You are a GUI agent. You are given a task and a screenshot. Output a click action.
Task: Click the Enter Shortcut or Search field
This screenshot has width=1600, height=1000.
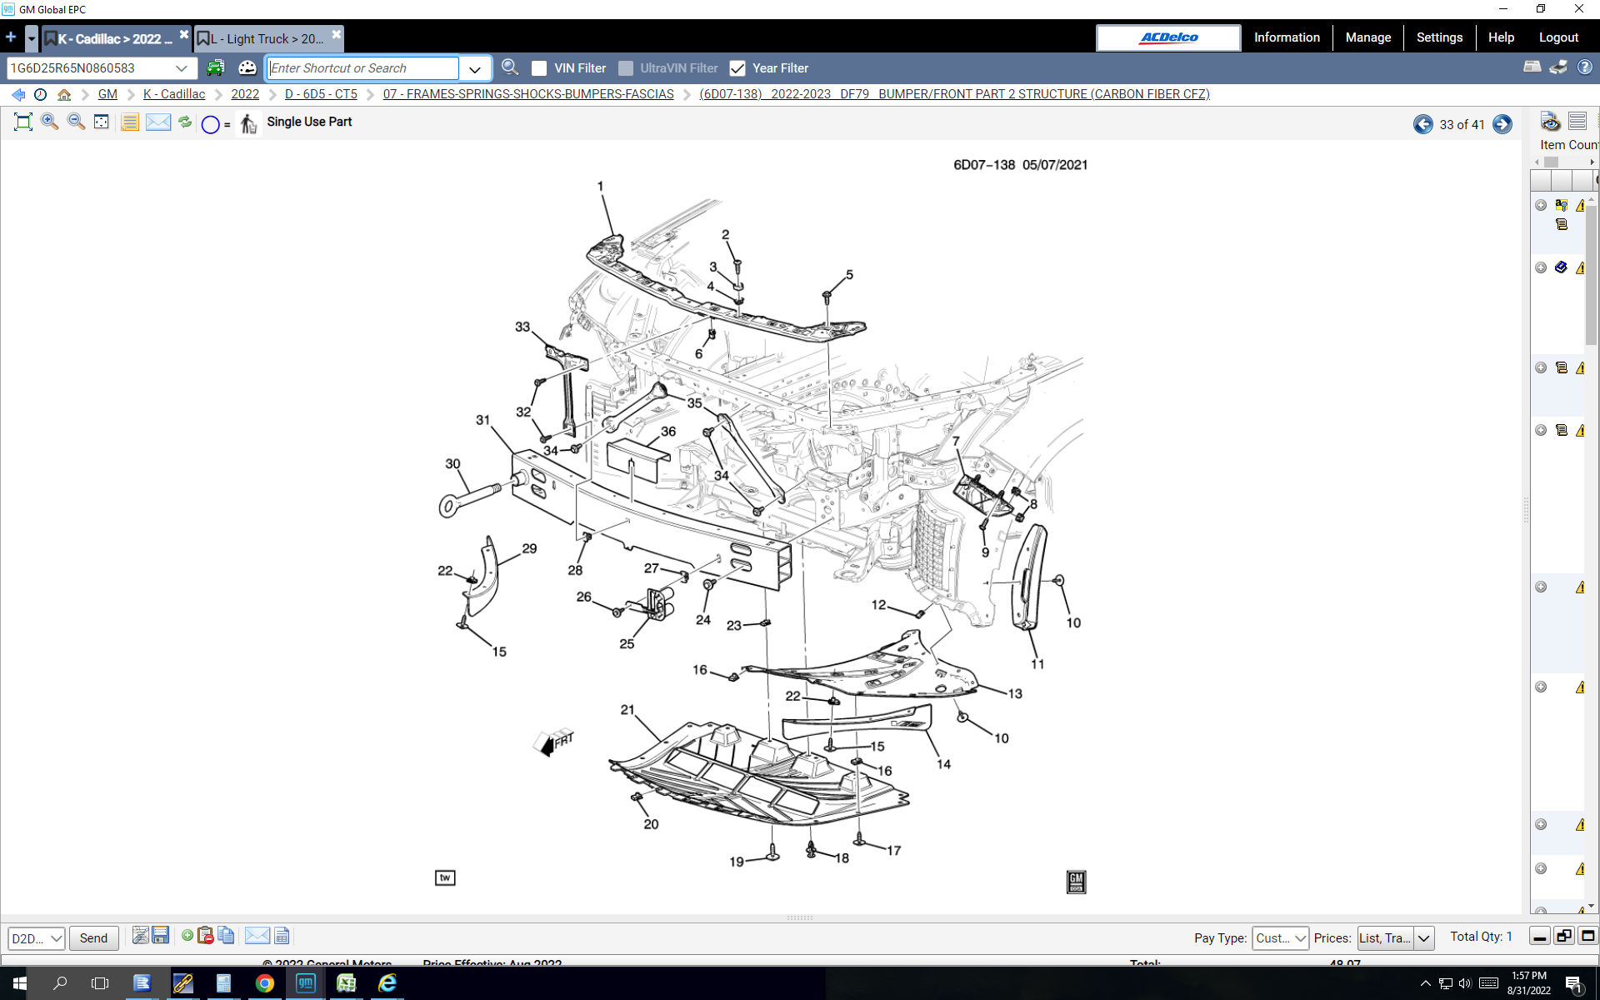(362, 68)
